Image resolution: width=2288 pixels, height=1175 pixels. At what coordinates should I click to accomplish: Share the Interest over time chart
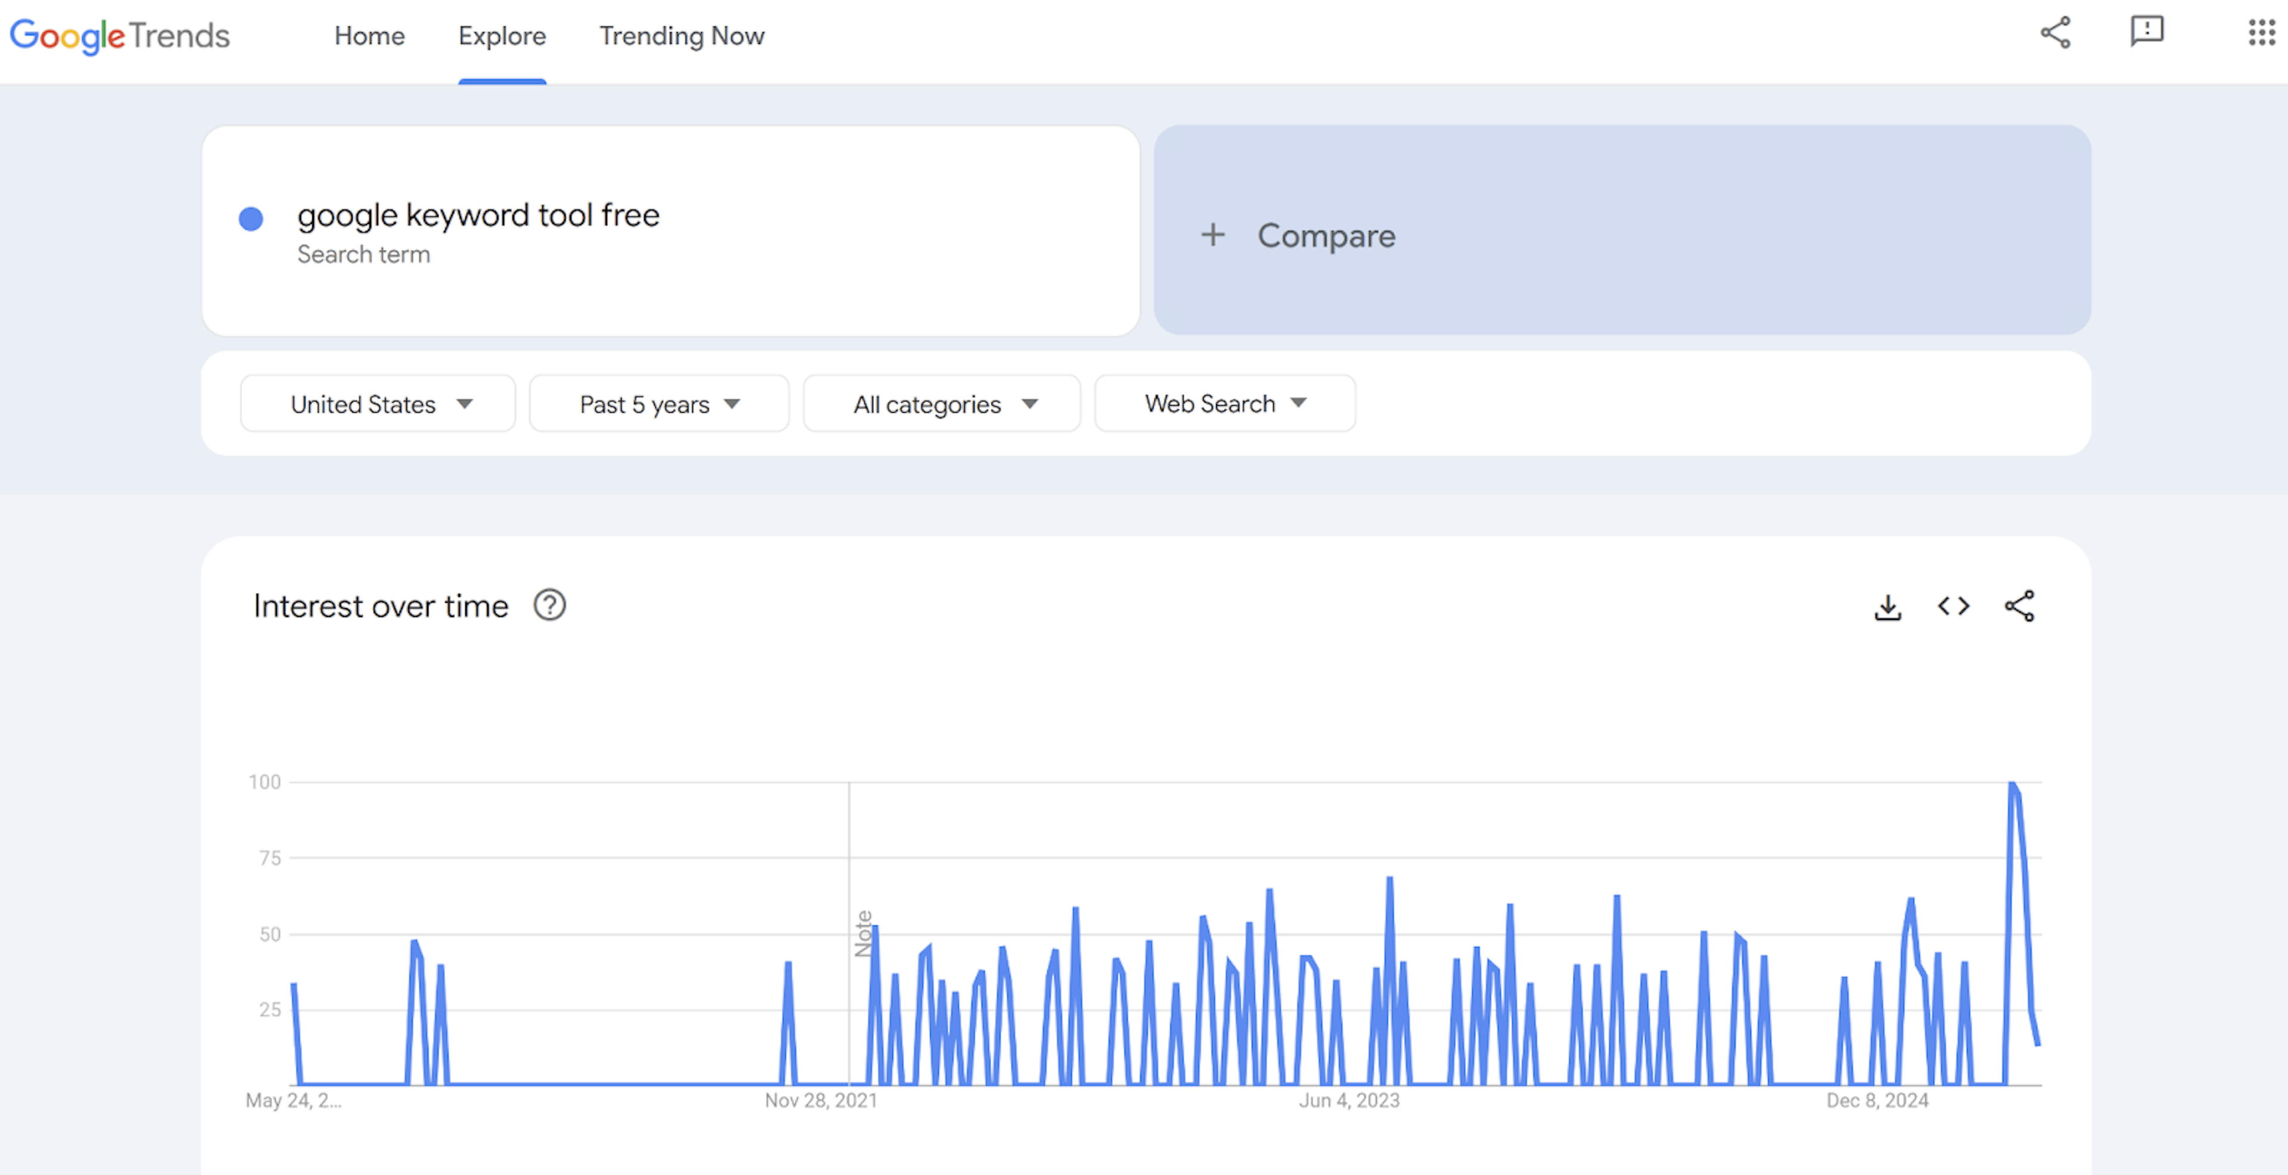click(2020, 606)
